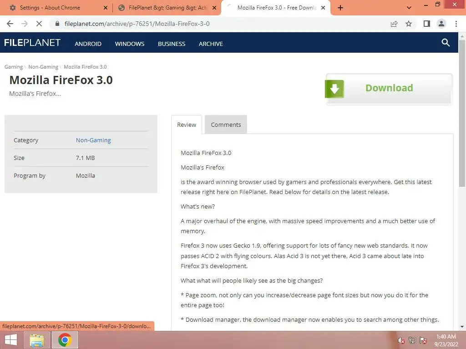The width and height of the screenshot is (466, 349).
Task: Switch to FilePlanet Gaming tab
Action: pos(167,8)
